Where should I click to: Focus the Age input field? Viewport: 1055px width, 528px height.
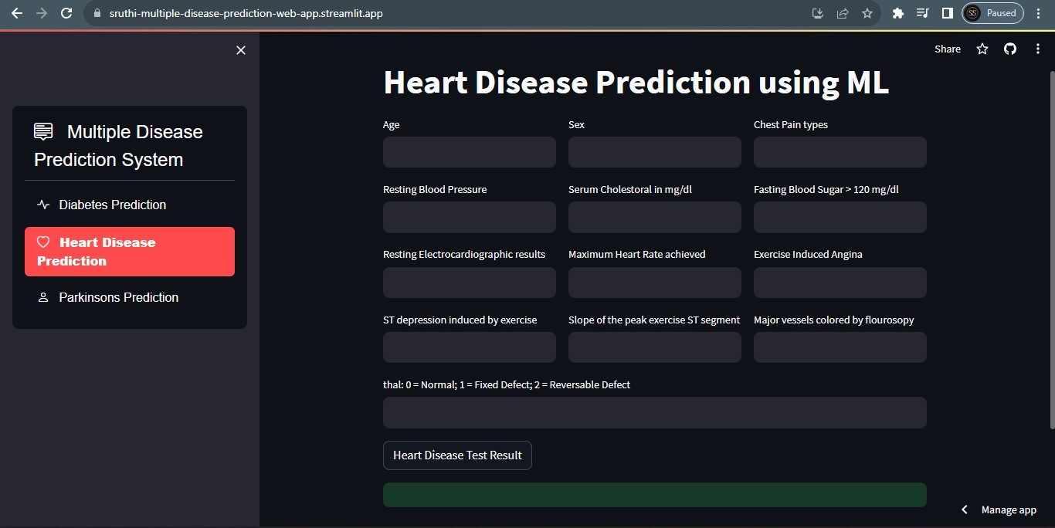(x=470, y=152)
